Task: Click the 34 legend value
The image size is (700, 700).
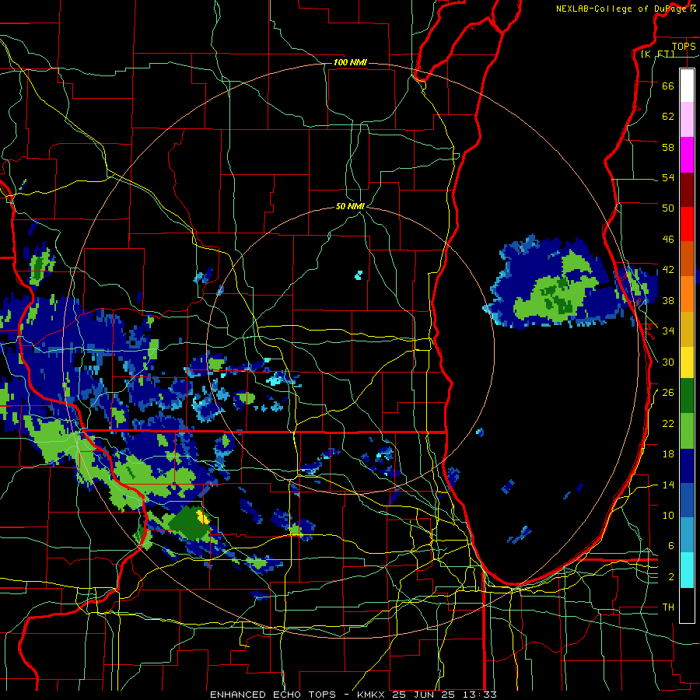Action: tap(668, 331)
